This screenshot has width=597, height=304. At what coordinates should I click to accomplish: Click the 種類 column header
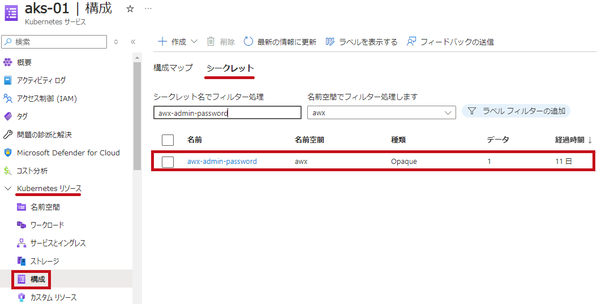pyautogui.click(x=398, y=140)
